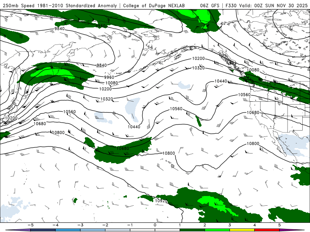
Task: Pick the bright green legend segment between 2 and 3
Action: click(x=217, y=230)
